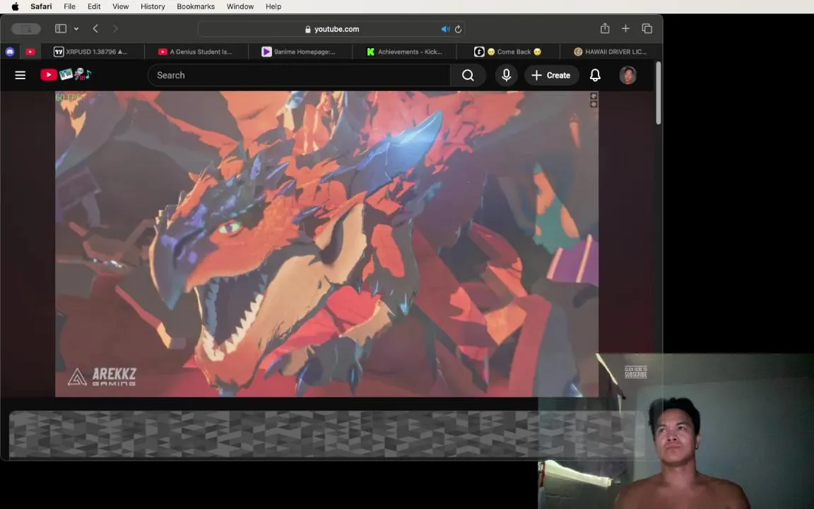Open YouTube notifications bell

[595, 76]
